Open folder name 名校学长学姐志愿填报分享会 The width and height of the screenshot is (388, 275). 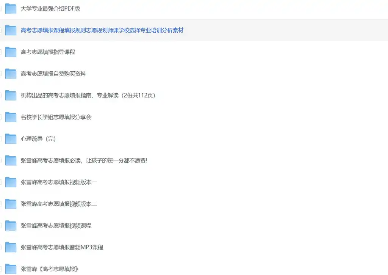pyautogui.click(x=56, y=117)
